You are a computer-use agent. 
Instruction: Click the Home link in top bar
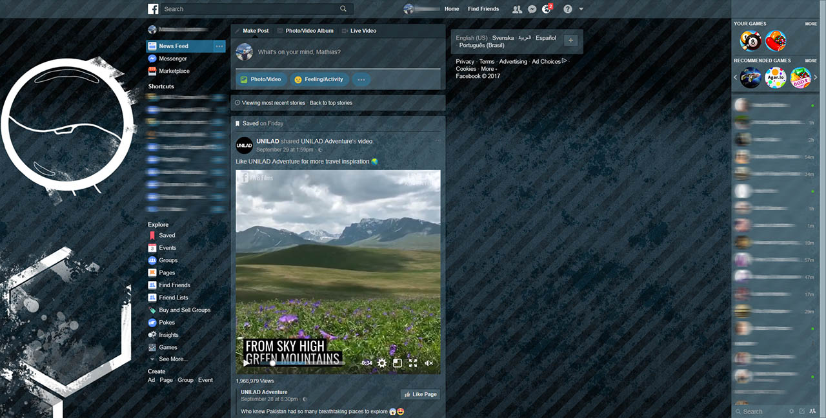pyautogui.click(x=452, y=9)
